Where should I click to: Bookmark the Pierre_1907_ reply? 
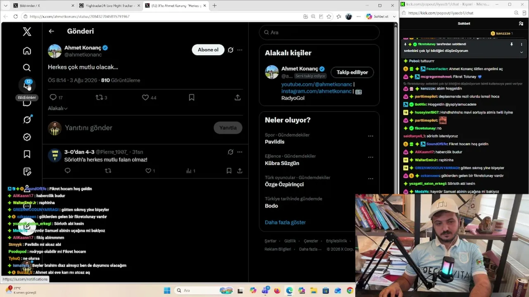click(229, 171)
